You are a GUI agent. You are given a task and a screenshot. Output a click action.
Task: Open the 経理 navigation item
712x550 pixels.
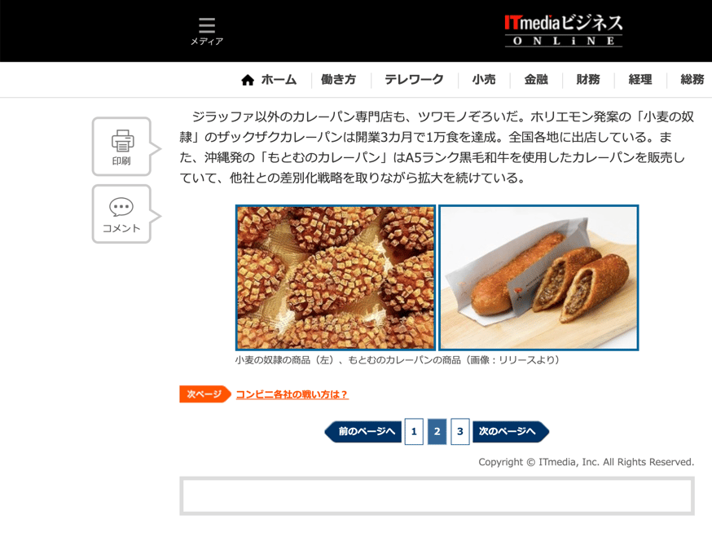pyautogui.click(x=640, y=80)
